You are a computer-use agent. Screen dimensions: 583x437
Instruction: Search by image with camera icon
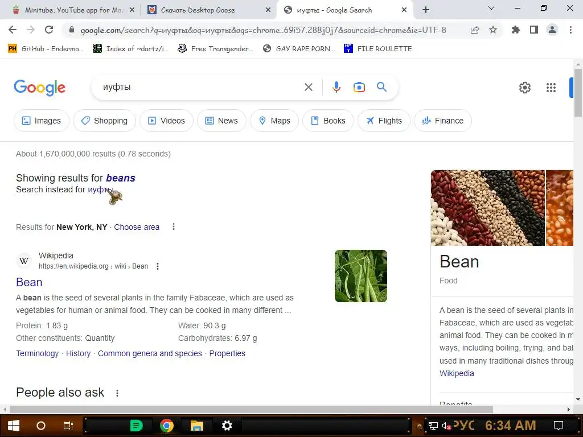click(359, 87)
